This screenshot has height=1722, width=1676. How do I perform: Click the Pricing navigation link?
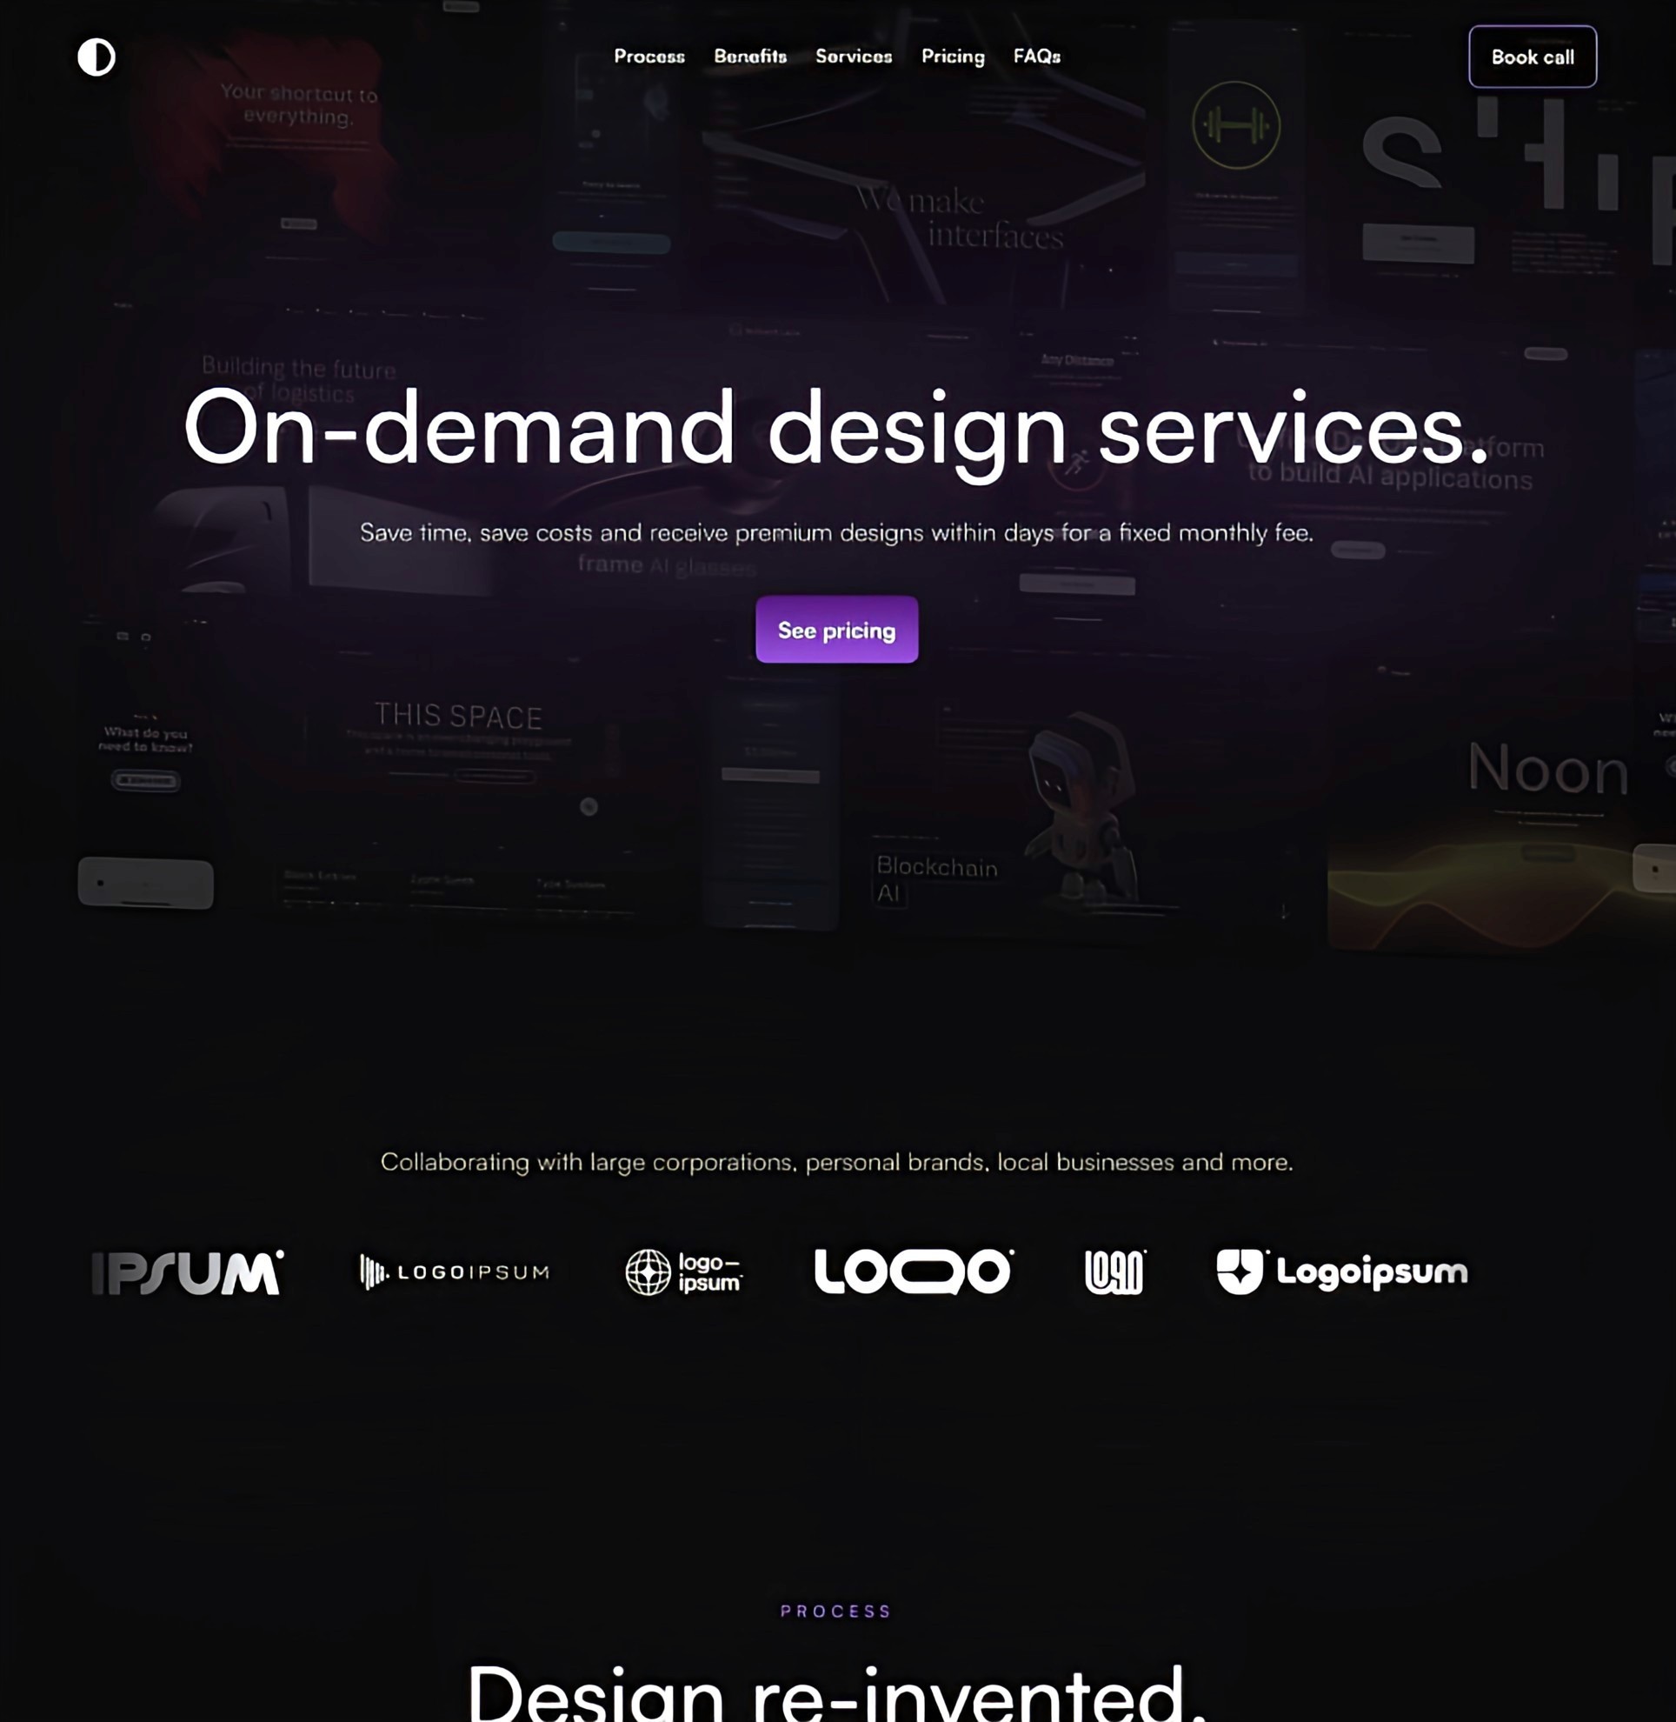(x=953, y=57)
